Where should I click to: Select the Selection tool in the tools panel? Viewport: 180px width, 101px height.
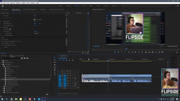coord(55,57)
